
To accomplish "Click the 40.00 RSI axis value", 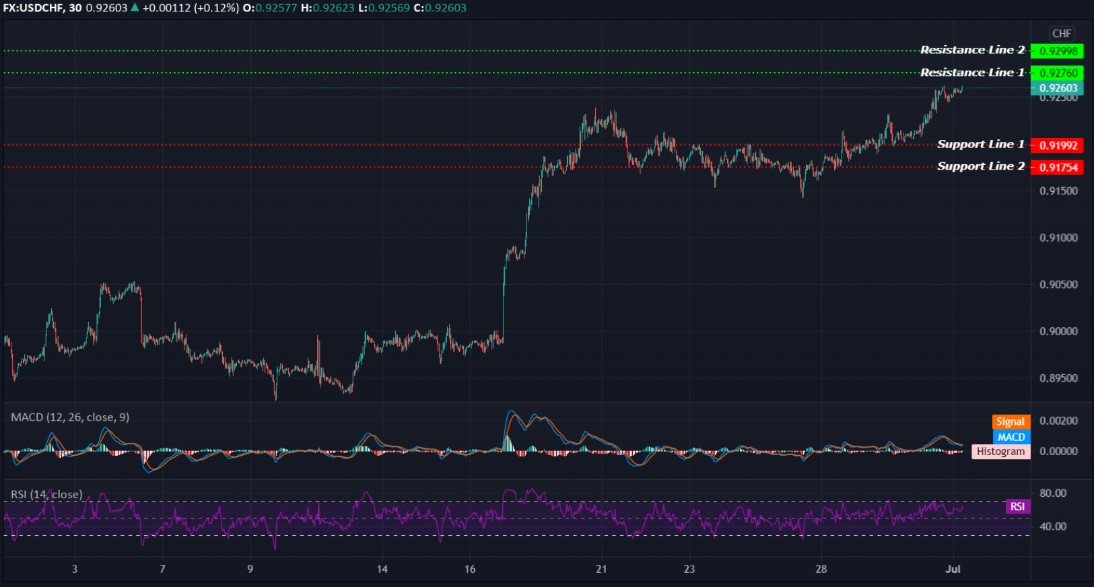I will click(1053, 526).
